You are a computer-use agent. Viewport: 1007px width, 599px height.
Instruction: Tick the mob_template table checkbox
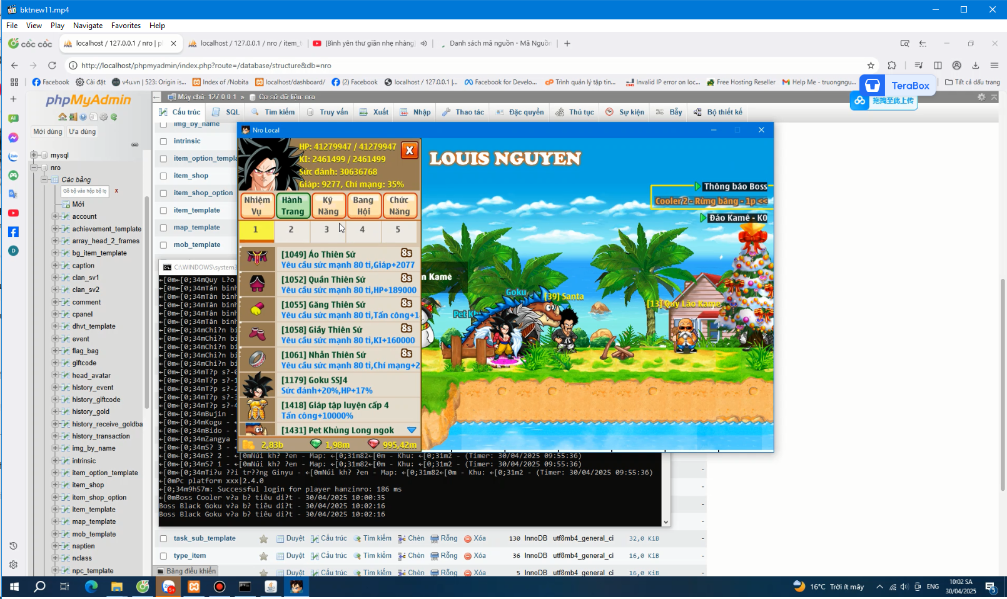pyautogui.click(x=163, y=245)
